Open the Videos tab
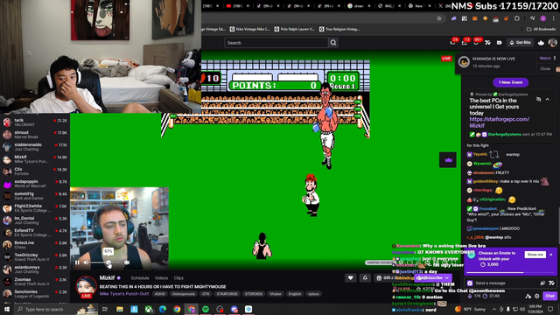 click(161, 278)
